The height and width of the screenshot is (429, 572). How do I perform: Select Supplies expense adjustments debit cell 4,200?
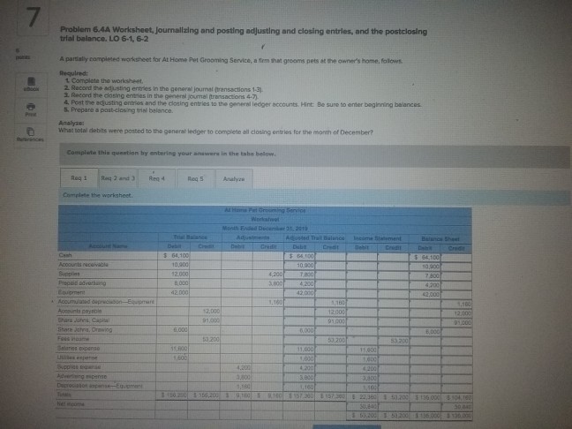point(237,367)
